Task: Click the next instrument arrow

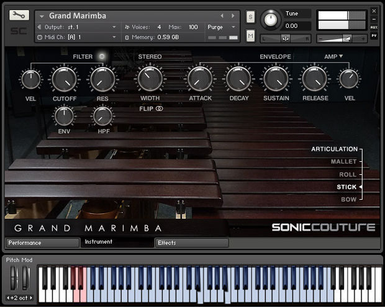Action: point(232,16)
